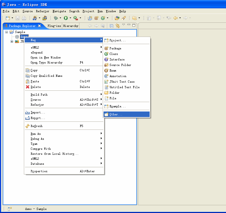Choose Annotation in the New submenu
Viewport: 226px width, 213px height.
(x=127, y=76)
